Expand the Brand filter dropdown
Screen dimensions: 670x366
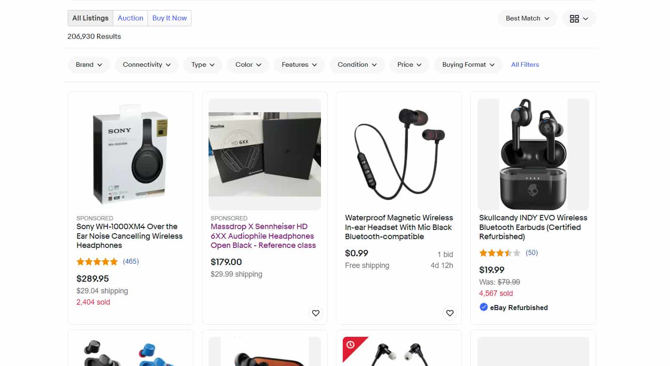(89, 65)
